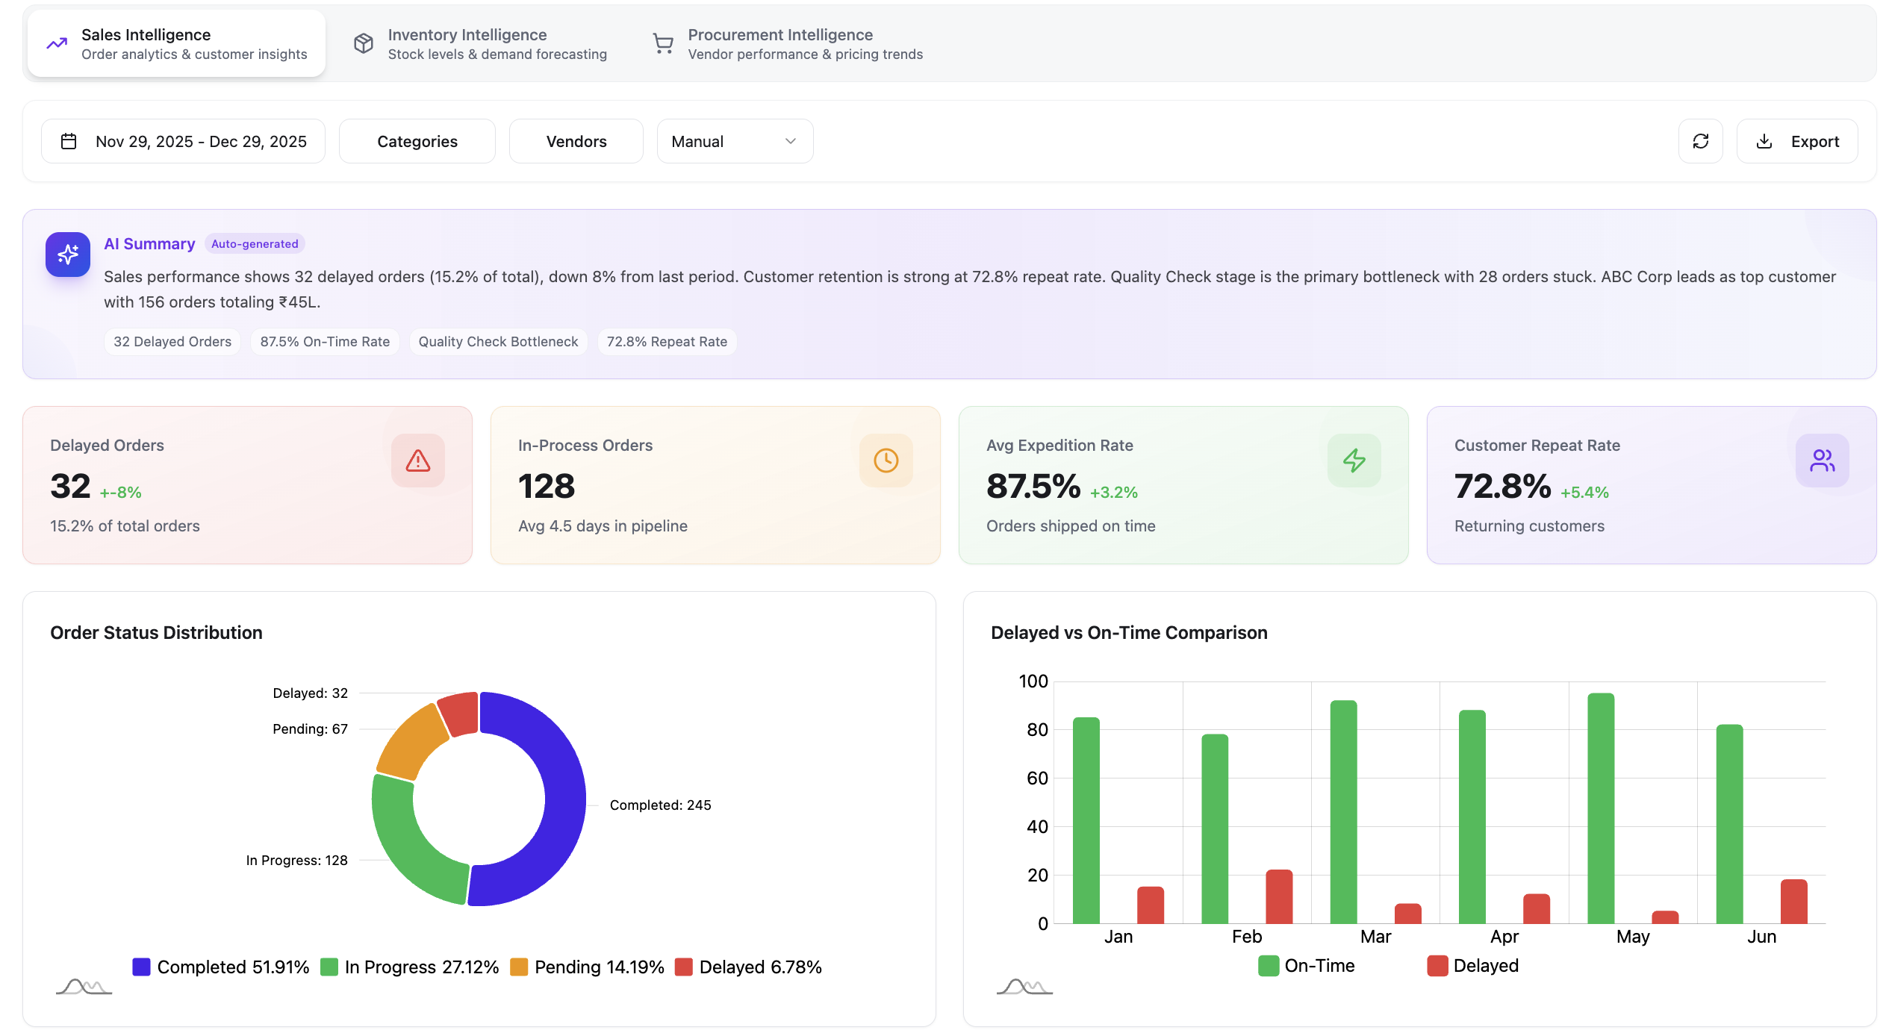This screenshot has width=1889, height=1036.
Task: Click the chart logo icon under bar chart
Action: [x=1024, y=987]
